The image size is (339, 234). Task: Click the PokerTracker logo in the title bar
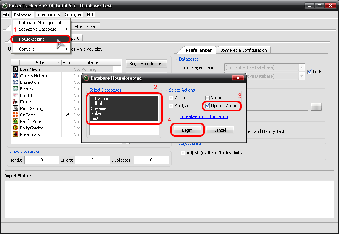5,6
